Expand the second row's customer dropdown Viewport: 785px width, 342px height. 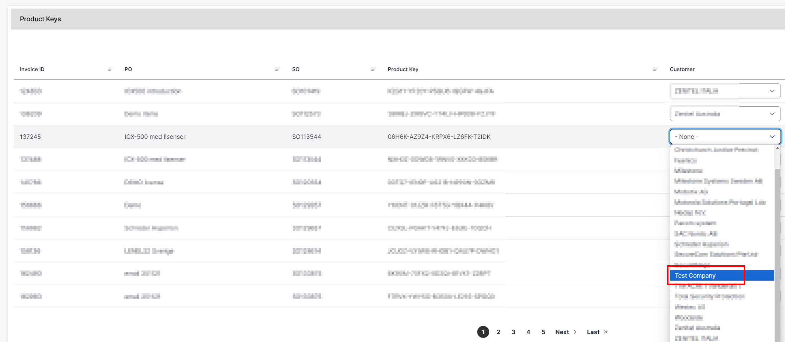coord(772,114)
